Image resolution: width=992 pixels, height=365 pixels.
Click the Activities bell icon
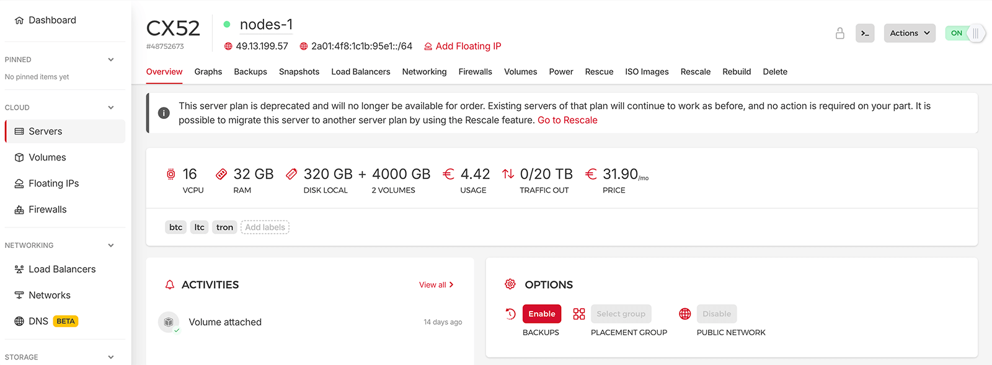tap(170, 285)
